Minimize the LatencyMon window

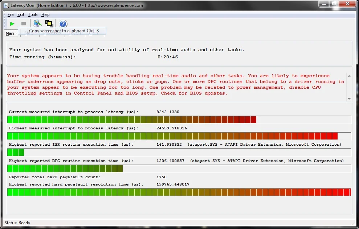[x=324, y=4]
